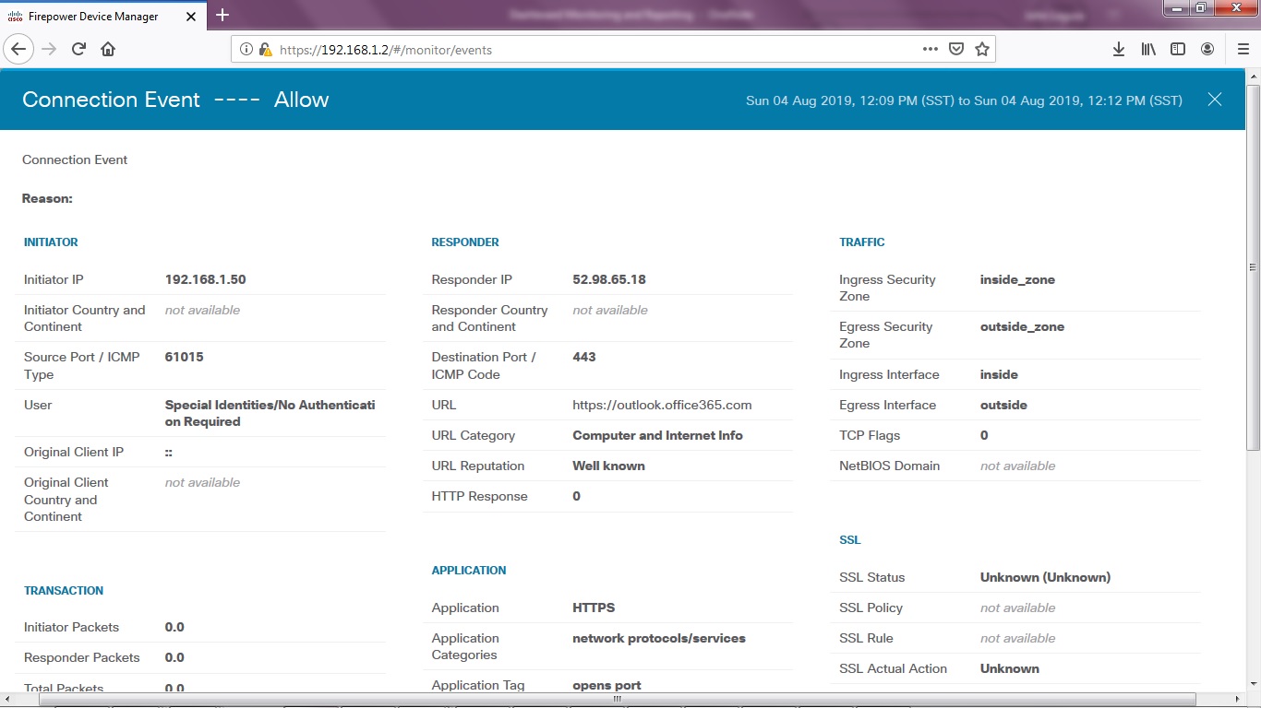Open a new browser tab with plus button

(x=222, y=16)
